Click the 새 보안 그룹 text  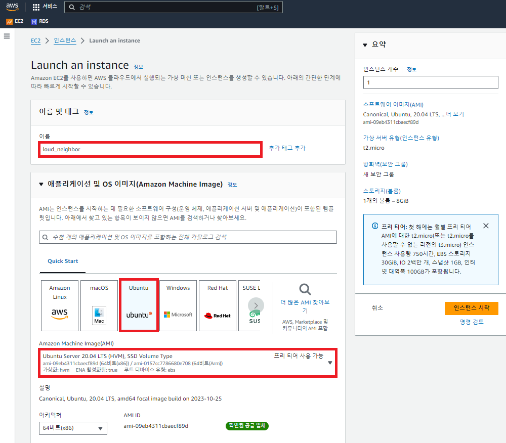point(378,174)
